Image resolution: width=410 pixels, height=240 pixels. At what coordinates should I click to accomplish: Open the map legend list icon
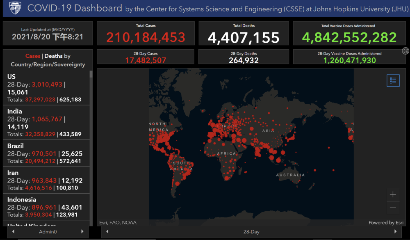click(x=393, y=80)
